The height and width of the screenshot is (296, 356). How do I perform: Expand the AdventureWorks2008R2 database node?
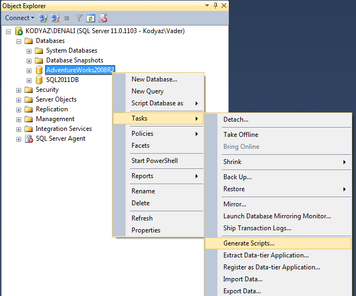pyautogui.click(x=29, y=71)
